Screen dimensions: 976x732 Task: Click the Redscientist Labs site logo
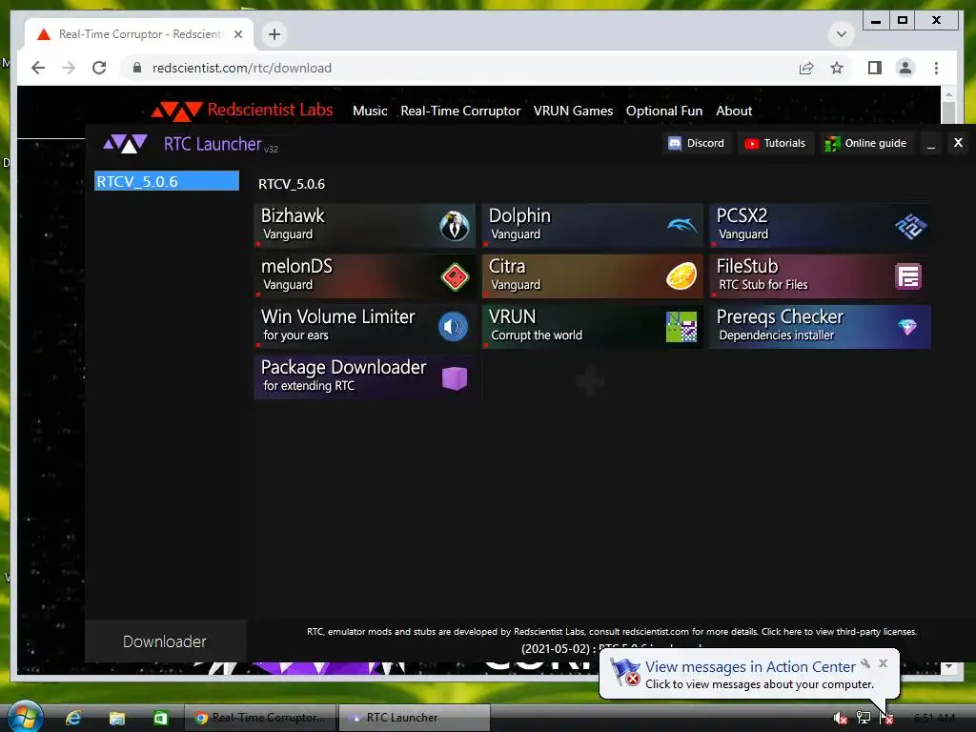coord(242,111)
